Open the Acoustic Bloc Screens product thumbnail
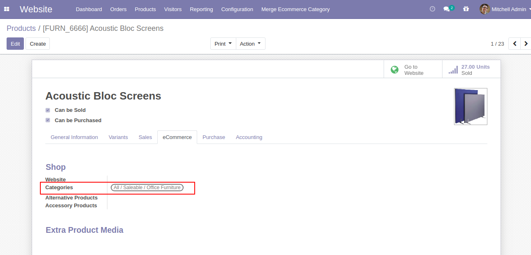The image size is (531, 255). point(470,107)
